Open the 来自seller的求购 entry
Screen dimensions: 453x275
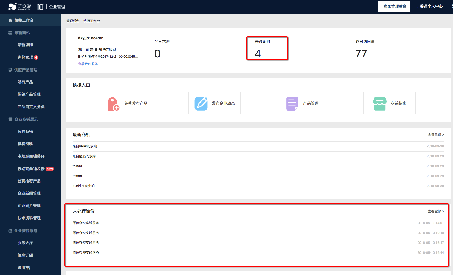pos(85,146)
